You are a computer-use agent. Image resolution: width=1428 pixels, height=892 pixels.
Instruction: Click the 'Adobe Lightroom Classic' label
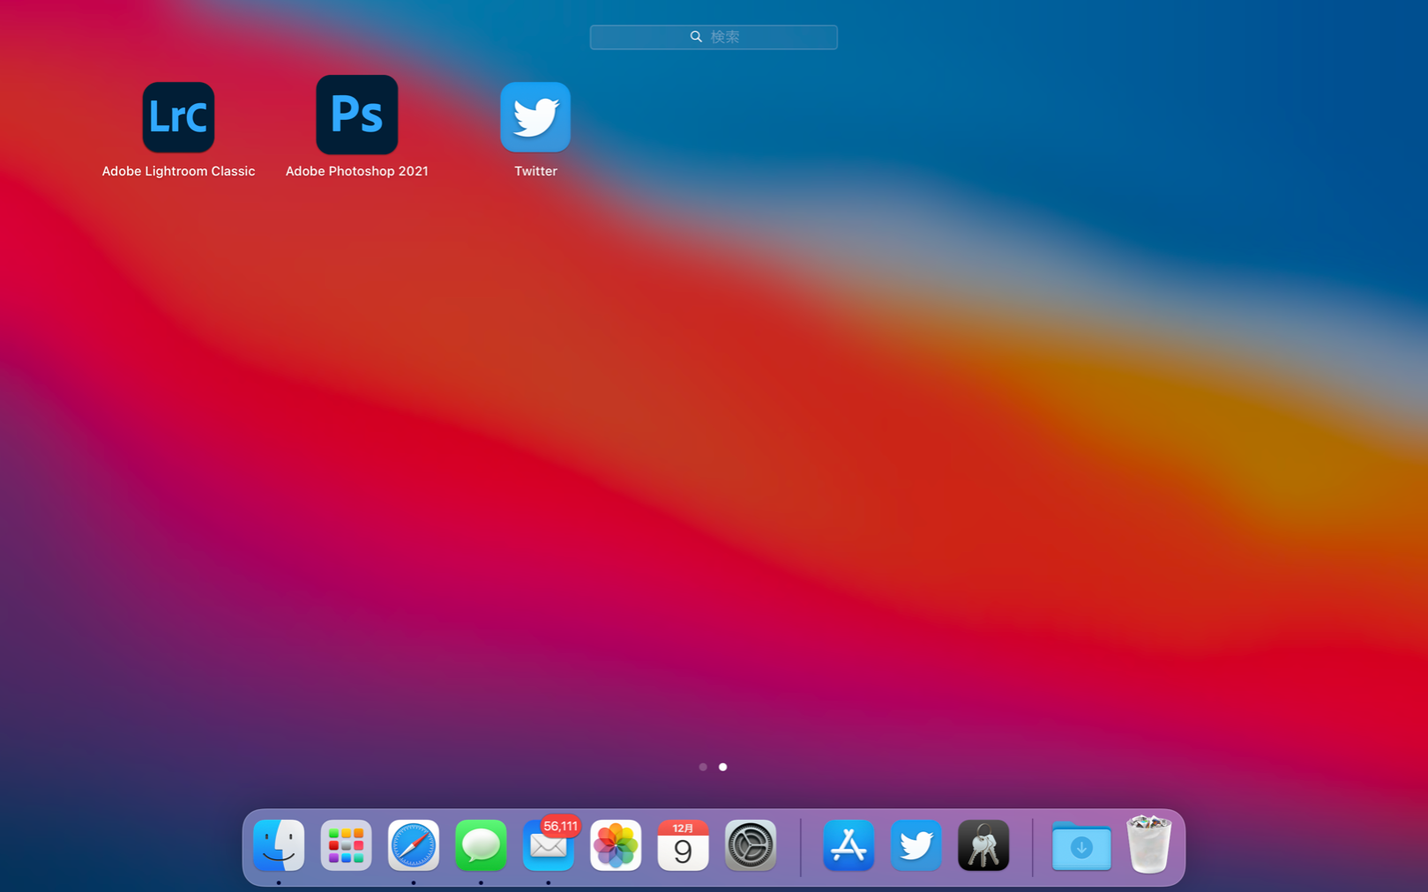click(178, 171)
